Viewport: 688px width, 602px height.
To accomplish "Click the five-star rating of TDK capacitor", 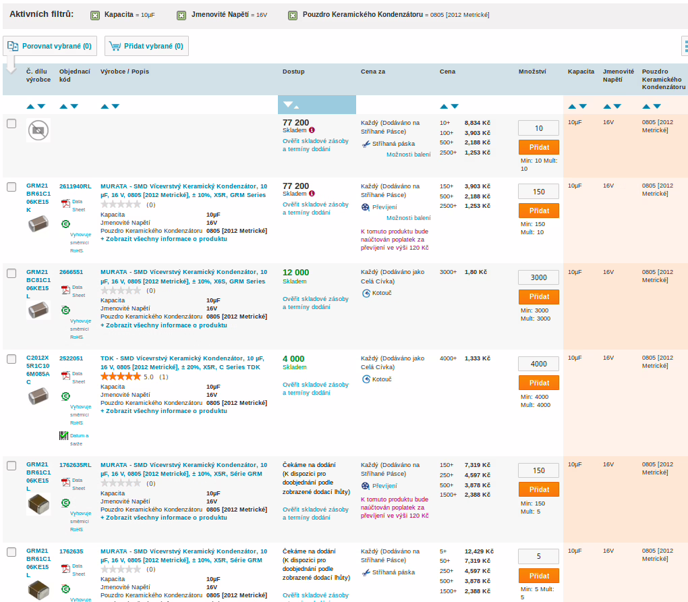I will click(x=121, y=377).
